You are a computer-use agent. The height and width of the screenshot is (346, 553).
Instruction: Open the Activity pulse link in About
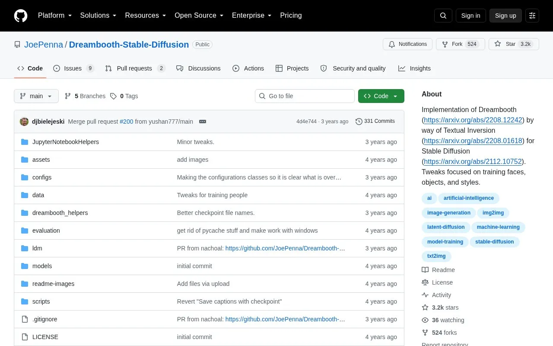(436, 295)
